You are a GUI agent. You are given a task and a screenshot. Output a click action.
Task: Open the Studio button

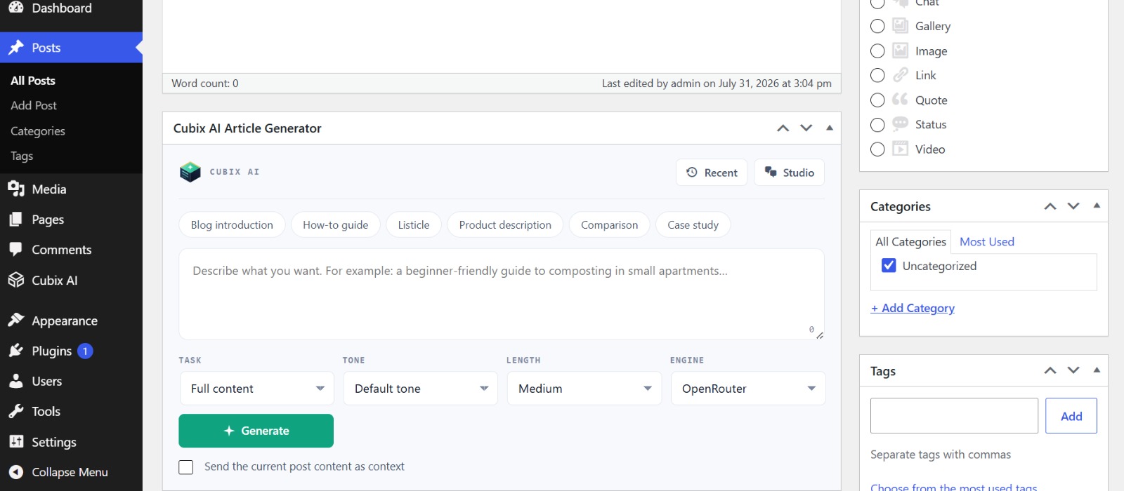pyautogui.click(x=789, y=173)
